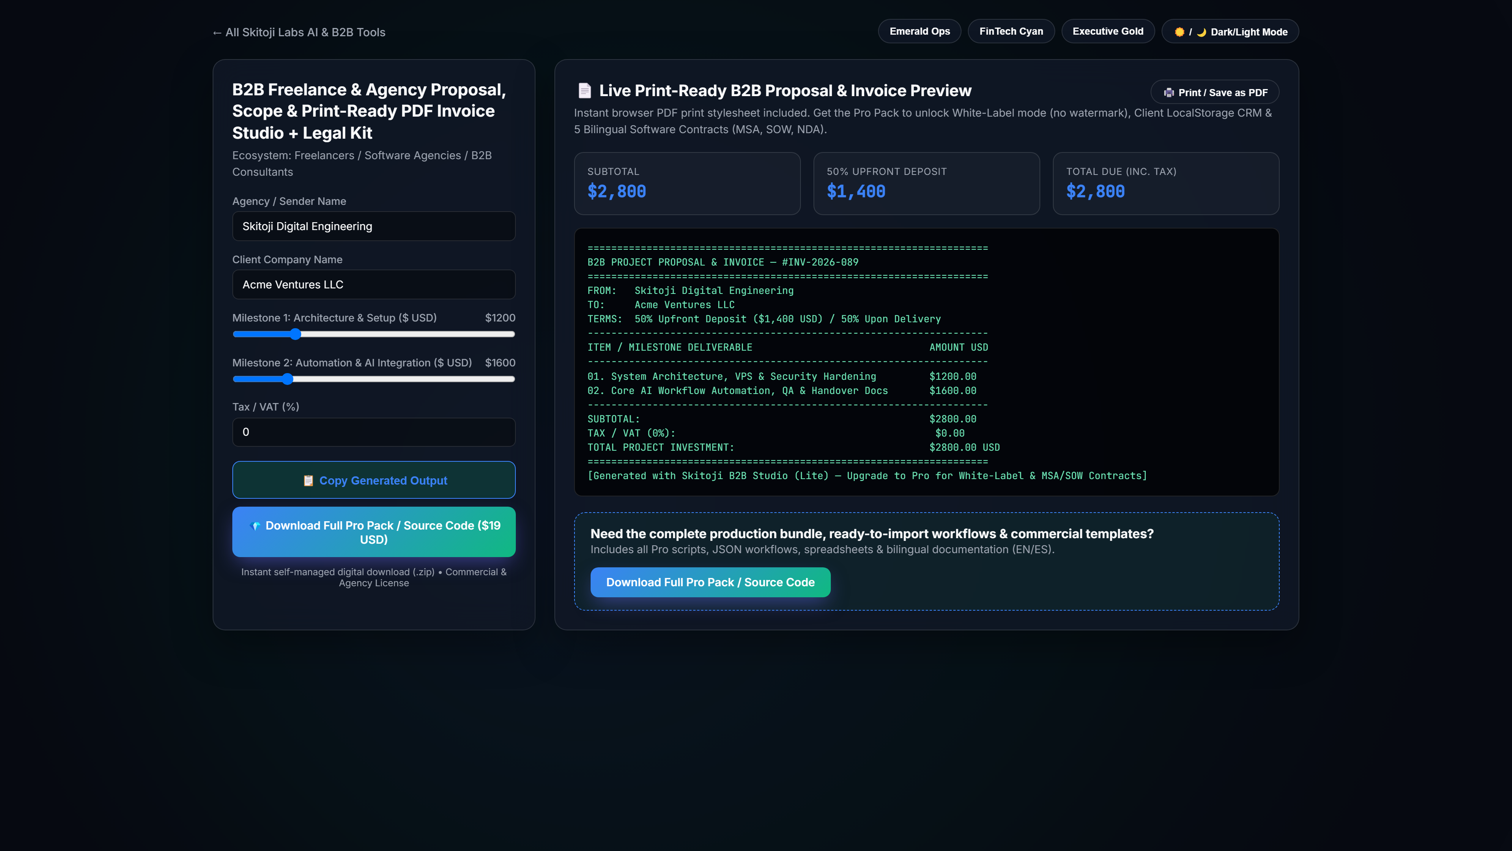Click the diamond icon on Download Pro Pack button
Image resolution: width=1512 pixels, height=851 pixels.
tap(255, 526)
